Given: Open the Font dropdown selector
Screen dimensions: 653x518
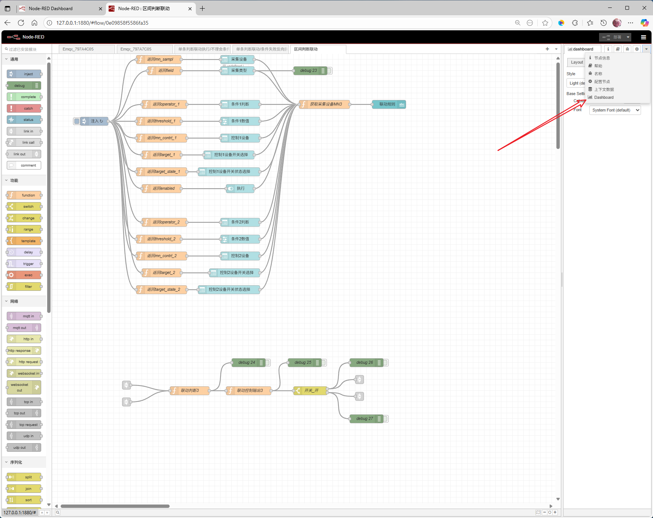Looking at the screenshot, I should coord(615,110).
